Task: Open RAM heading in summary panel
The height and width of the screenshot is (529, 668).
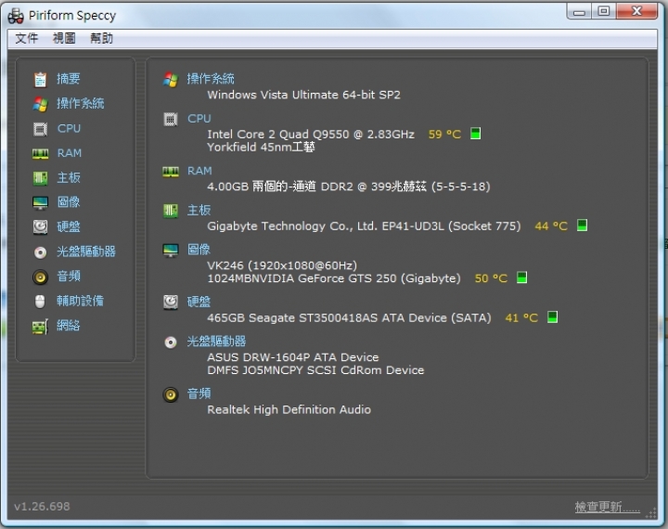Action: [199, 171]
